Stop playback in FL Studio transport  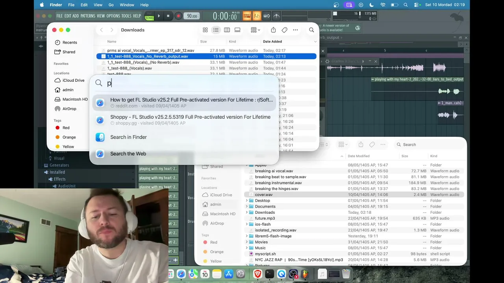click(168, 16)
